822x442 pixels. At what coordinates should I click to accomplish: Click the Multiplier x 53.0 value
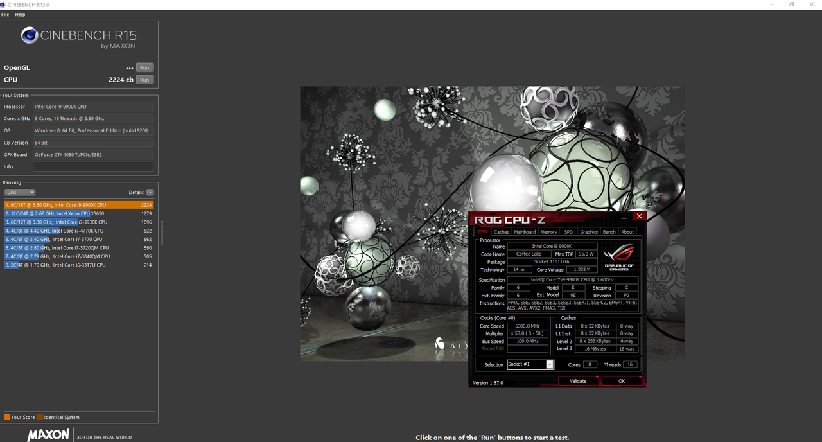pyautogui.click(x=527, y=334)
